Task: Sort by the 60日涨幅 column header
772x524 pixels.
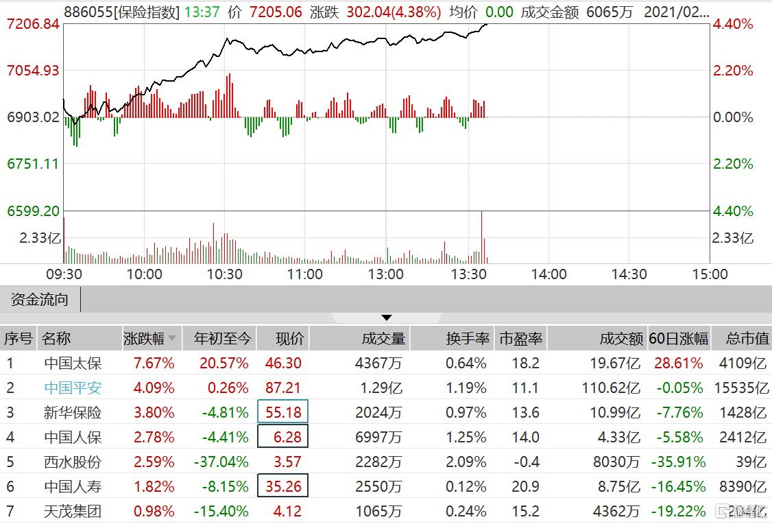Action: (x=679, y=338)
